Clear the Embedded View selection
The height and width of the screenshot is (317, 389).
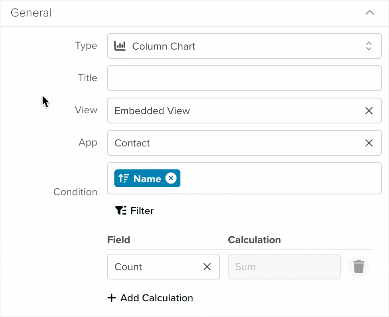[x=369, y=111]
